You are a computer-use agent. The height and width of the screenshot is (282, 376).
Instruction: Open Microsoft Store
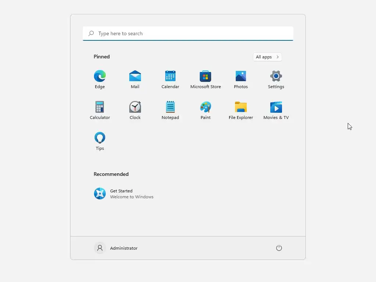(206, 80)
